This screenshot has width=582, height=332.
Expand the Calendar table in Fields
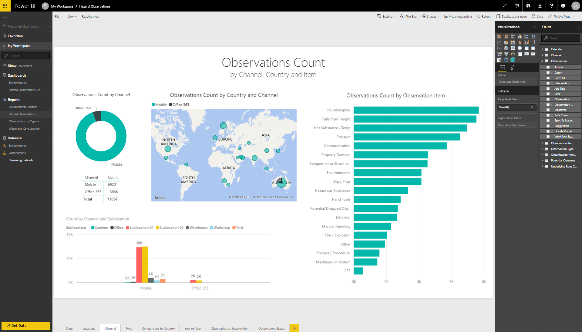[x=543, y=49]
